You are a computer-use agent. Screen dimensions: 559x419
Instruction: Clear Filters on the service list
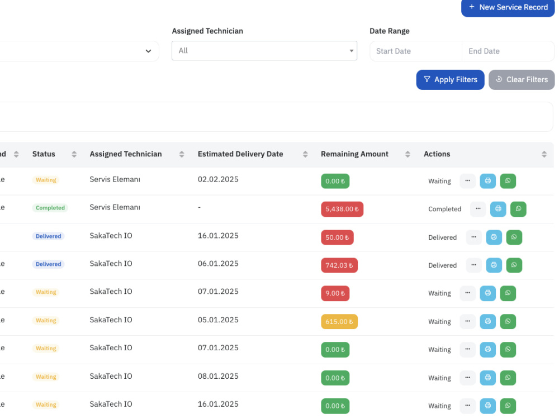pyautogui.click(x=522, y=79)
